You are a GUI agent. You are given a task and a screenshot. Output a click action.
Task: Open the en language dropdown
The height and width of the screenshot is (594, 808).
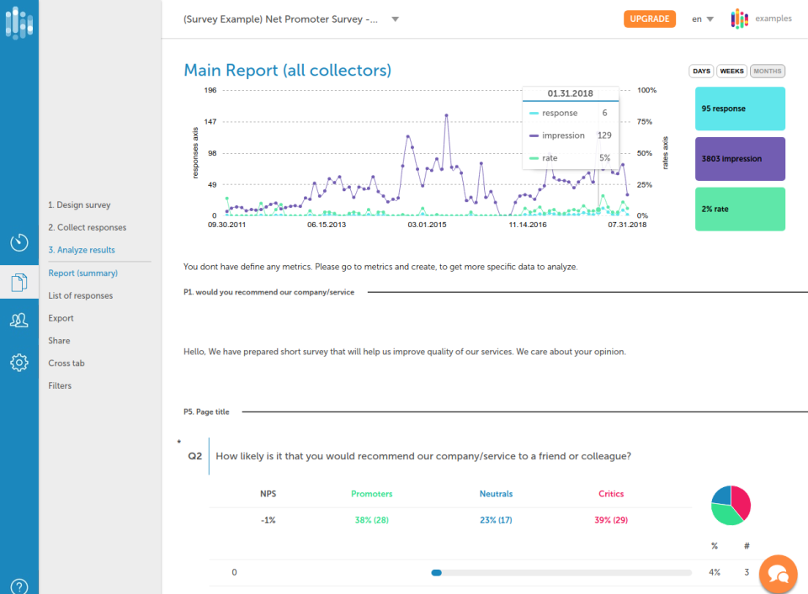click(x=703, y=19)
